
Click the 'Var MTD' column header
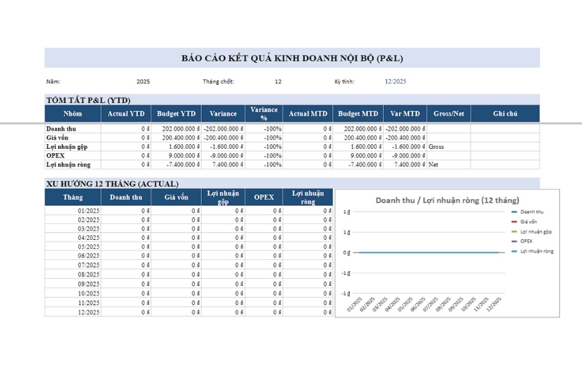405,114
